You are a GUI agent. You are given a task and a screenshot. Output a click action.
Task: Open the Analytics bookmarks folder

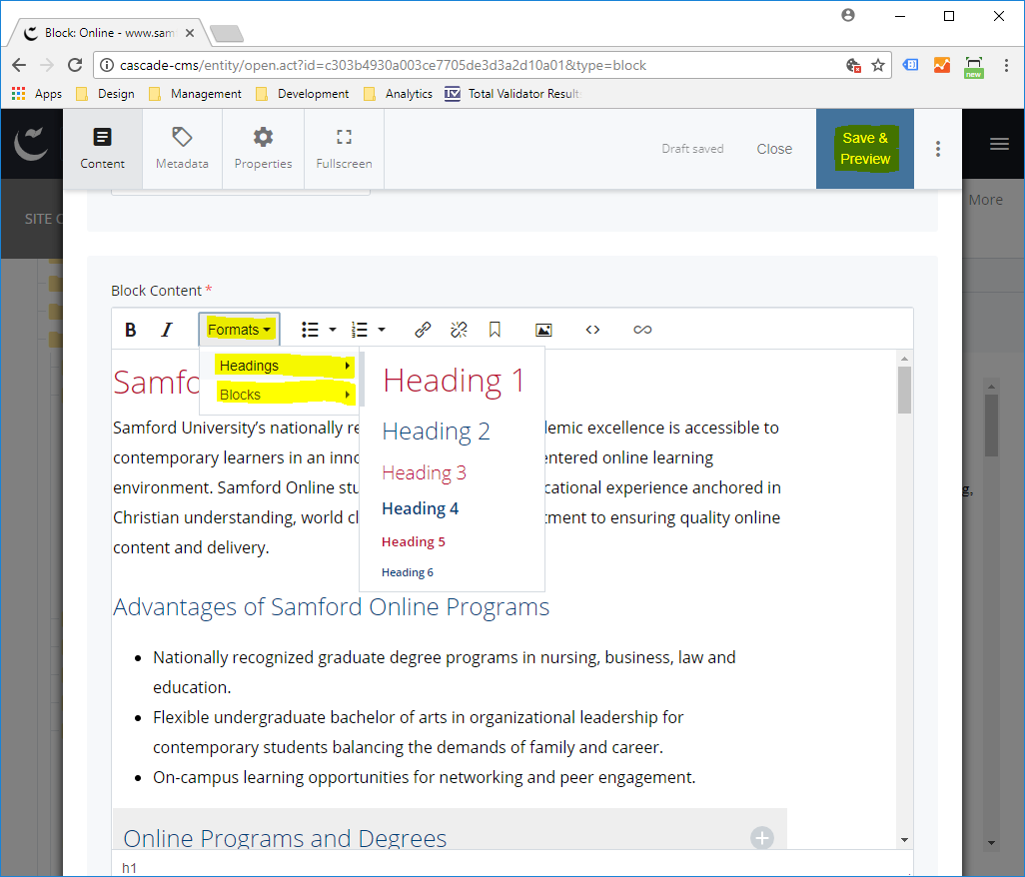398,94
